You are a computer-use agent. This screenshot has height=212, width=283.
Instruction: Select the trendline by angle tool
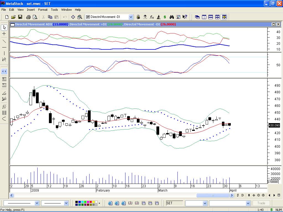point(4,93)
